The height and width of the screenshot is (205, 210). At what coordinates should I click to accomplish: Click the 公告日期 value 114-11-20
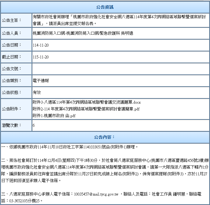41,45
